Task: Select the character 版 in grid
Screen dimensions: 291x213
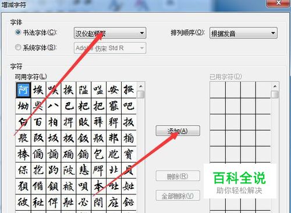Action: tap(99, 138)
